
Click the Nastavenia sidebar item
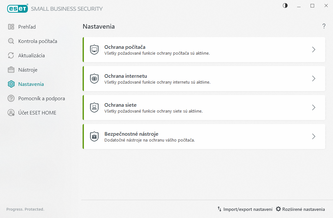(31, 84)
